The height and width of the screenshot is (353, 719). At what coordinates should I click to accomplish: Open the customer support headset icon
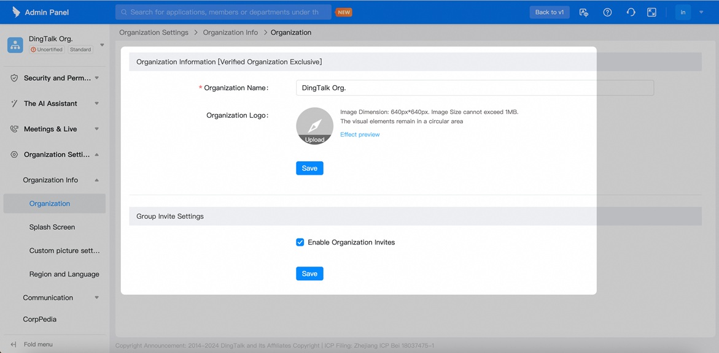coord(631,12)
